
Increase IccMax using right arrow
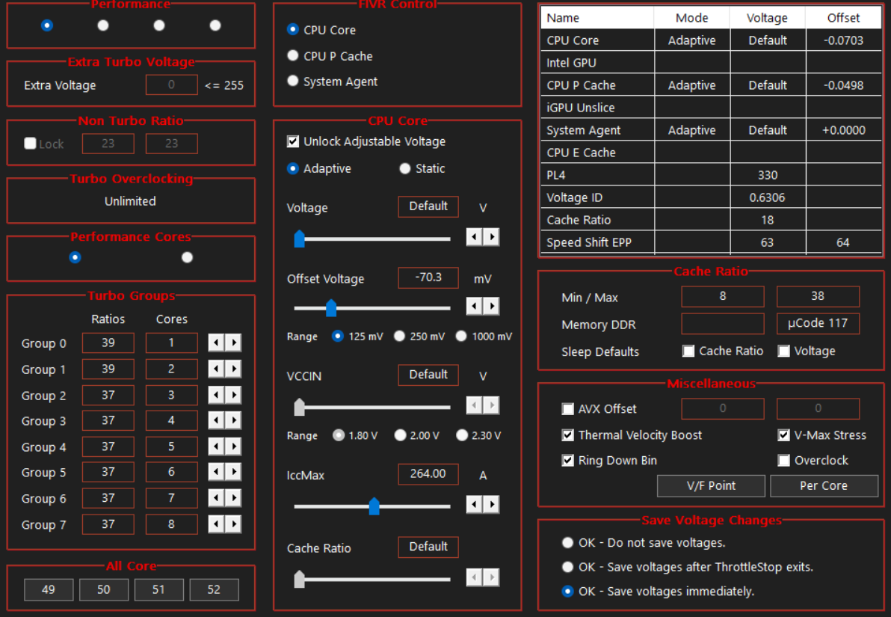[491, 505]
